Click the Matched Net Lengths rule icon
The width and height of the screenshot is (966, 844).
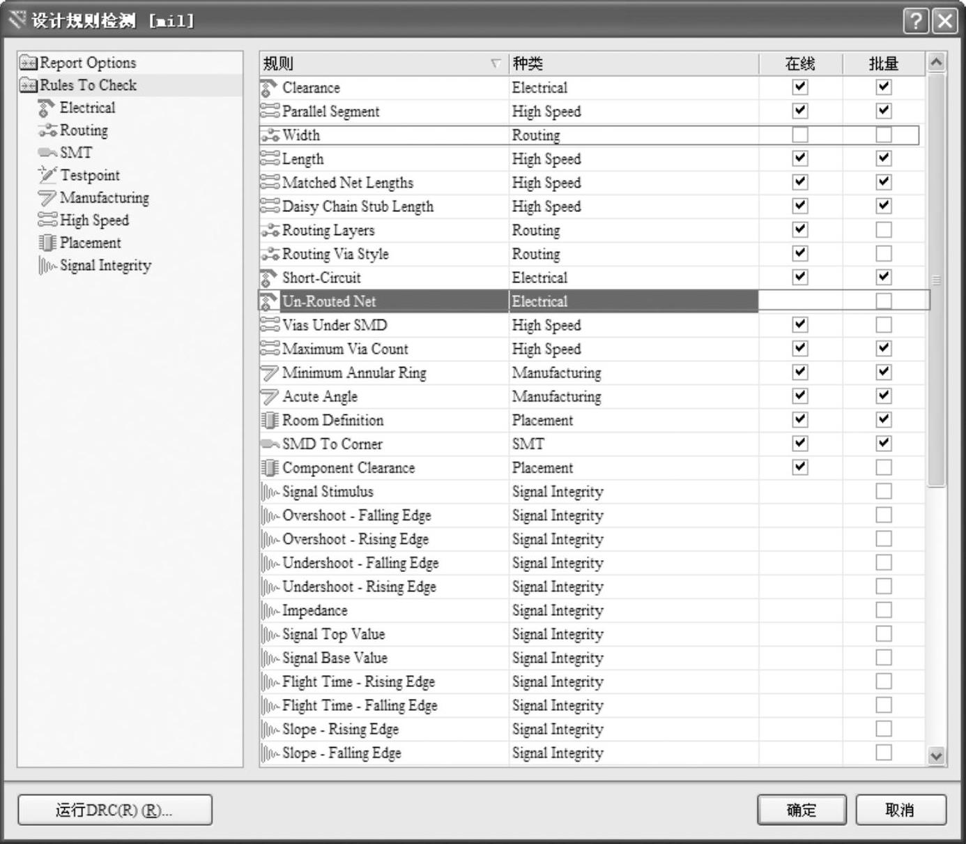click(270, 183)
